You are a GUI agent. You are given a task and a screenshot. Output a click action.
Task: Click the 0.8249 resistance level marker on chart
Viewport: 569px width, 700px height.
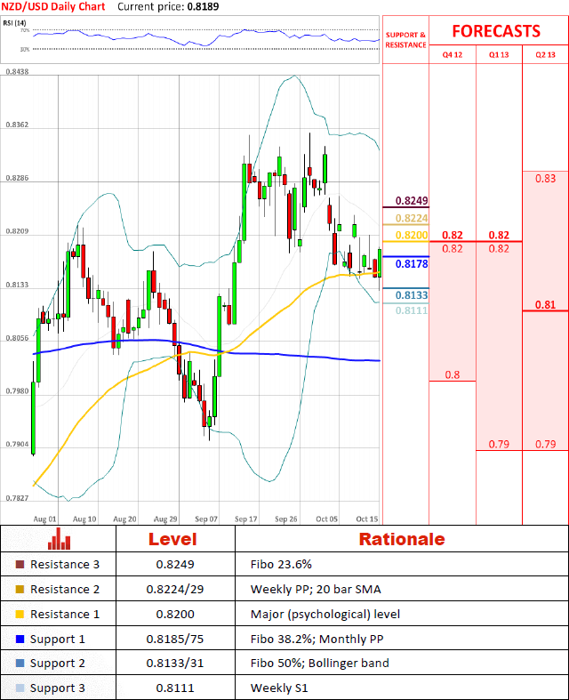click(412, 201)
